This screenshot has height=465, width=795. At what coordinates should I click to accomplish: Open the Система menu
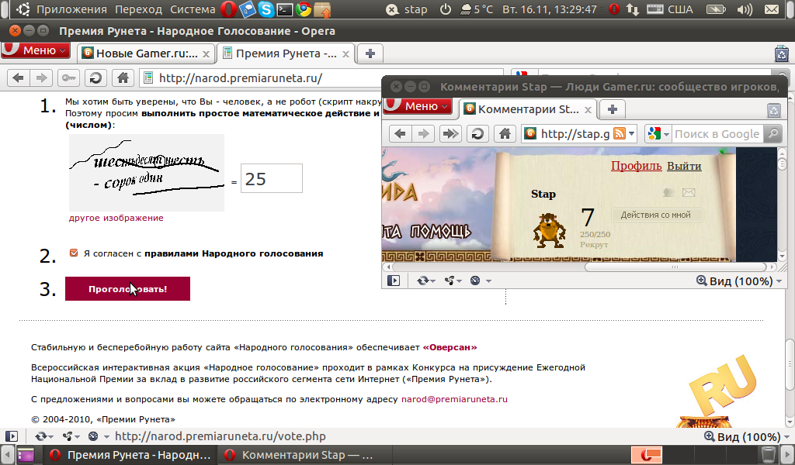[x=193, y=9]
